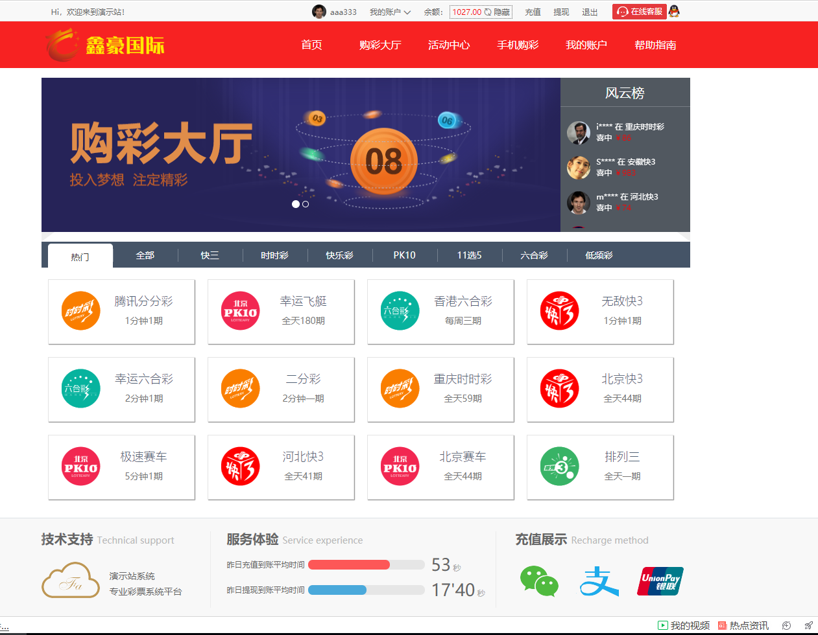The height and width of the screenshot is (635, 818).
Task: Click the QQ penguin icon
Action: [x=674, y=12]
